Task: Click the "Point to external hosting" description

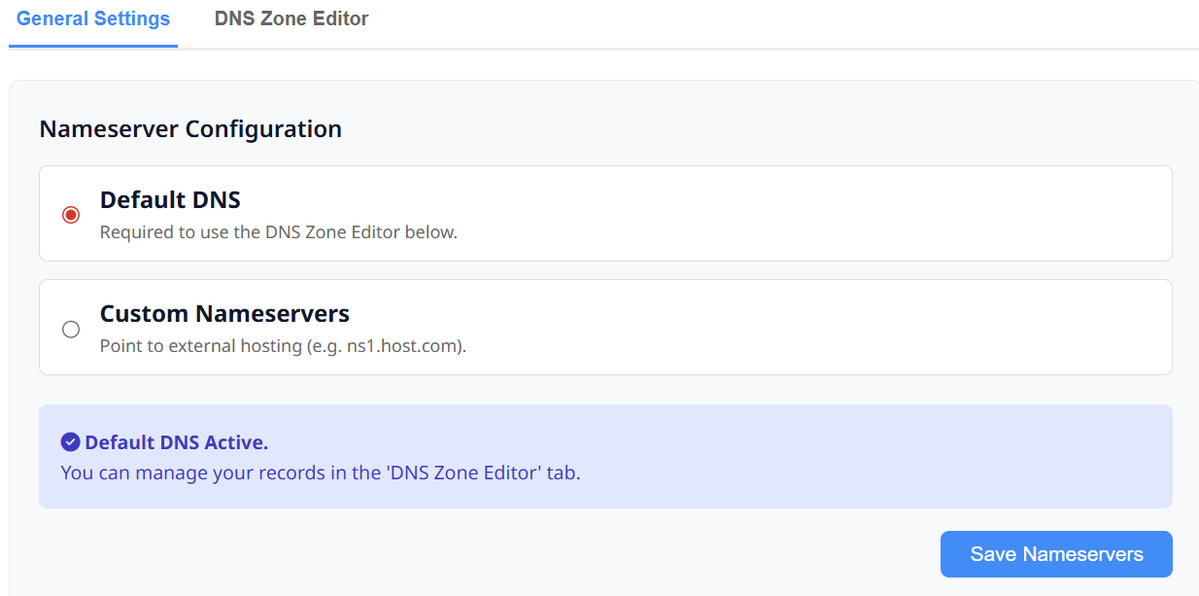Action: (223, 346)
